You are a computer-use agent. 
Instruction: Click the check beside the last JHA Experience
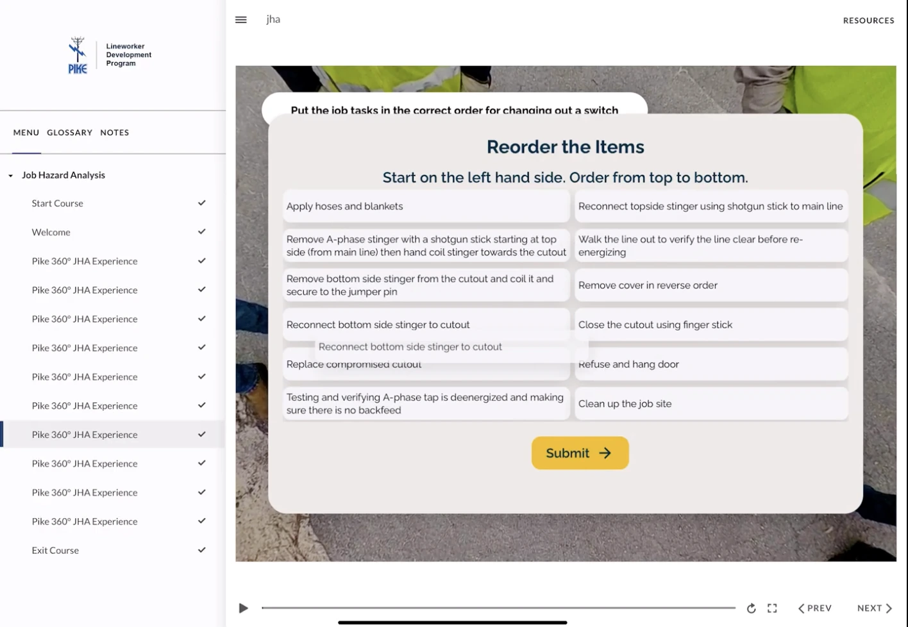point(201,521)
